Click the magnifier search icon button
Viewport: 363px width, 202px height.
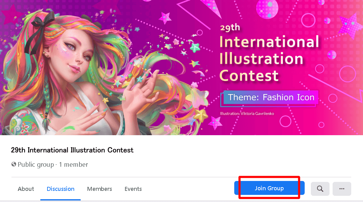(x=320, y=188)
